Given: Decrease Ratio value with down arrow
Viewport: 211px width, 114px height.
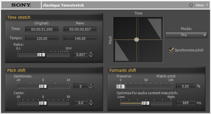Looking at the screenshot, I should coord(91,56).
